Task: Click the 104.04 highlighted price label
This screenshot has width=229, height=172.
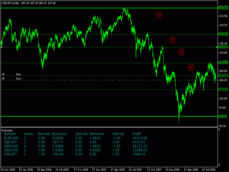Action: [223, 89]
